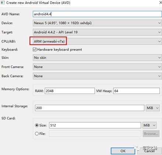The width and height of the screenshot is (162, 155).
Task: Open the Skin dropdown showing No skin
Action: tap(97, 58)
